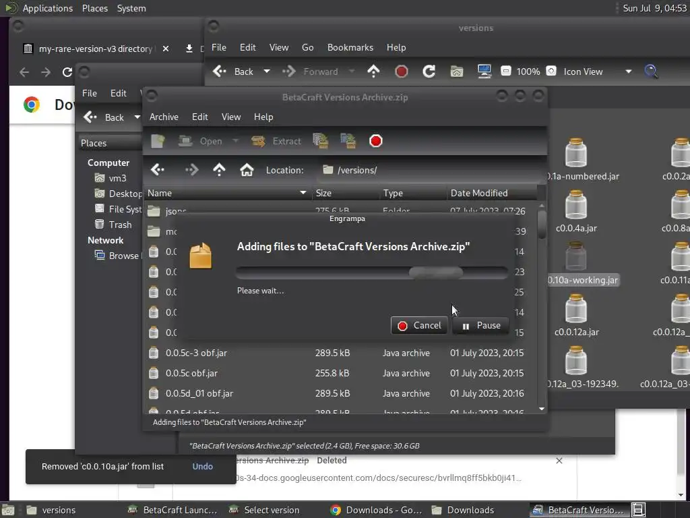Image resolution: width=690 pixels, height=518 pixels.
Task: Sort archive list by Type column
Action: tap(413, 193)
